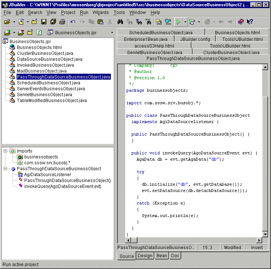Open Find with the binoculars icon
This screenshot has height=269, width=271.
point(120,22)
